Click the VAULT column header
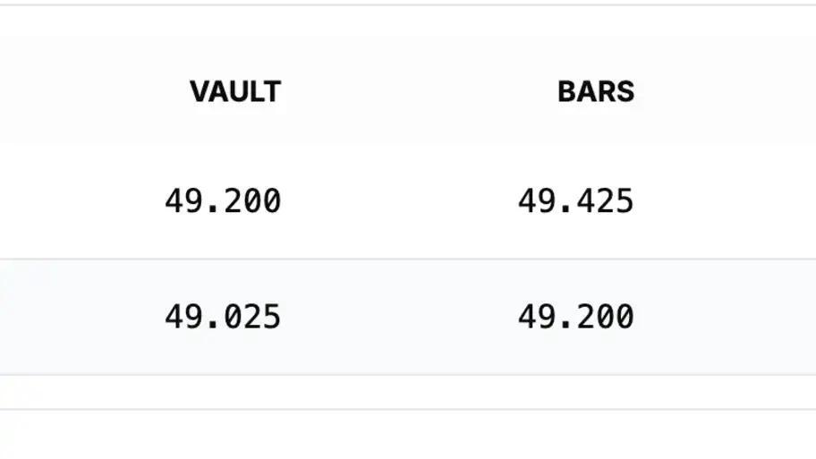This screenshot has width=816, height=459. click(235, 91)
